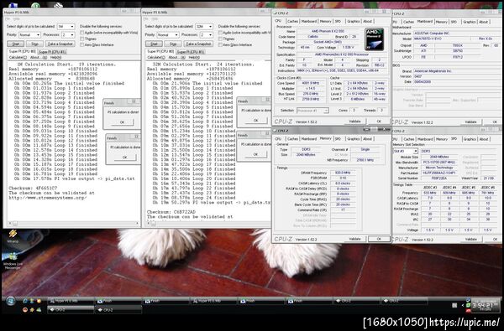Click OK on lower Finish dialog in 32M window
This screenshot has width=504, height=331.
(x=255, y=154)
